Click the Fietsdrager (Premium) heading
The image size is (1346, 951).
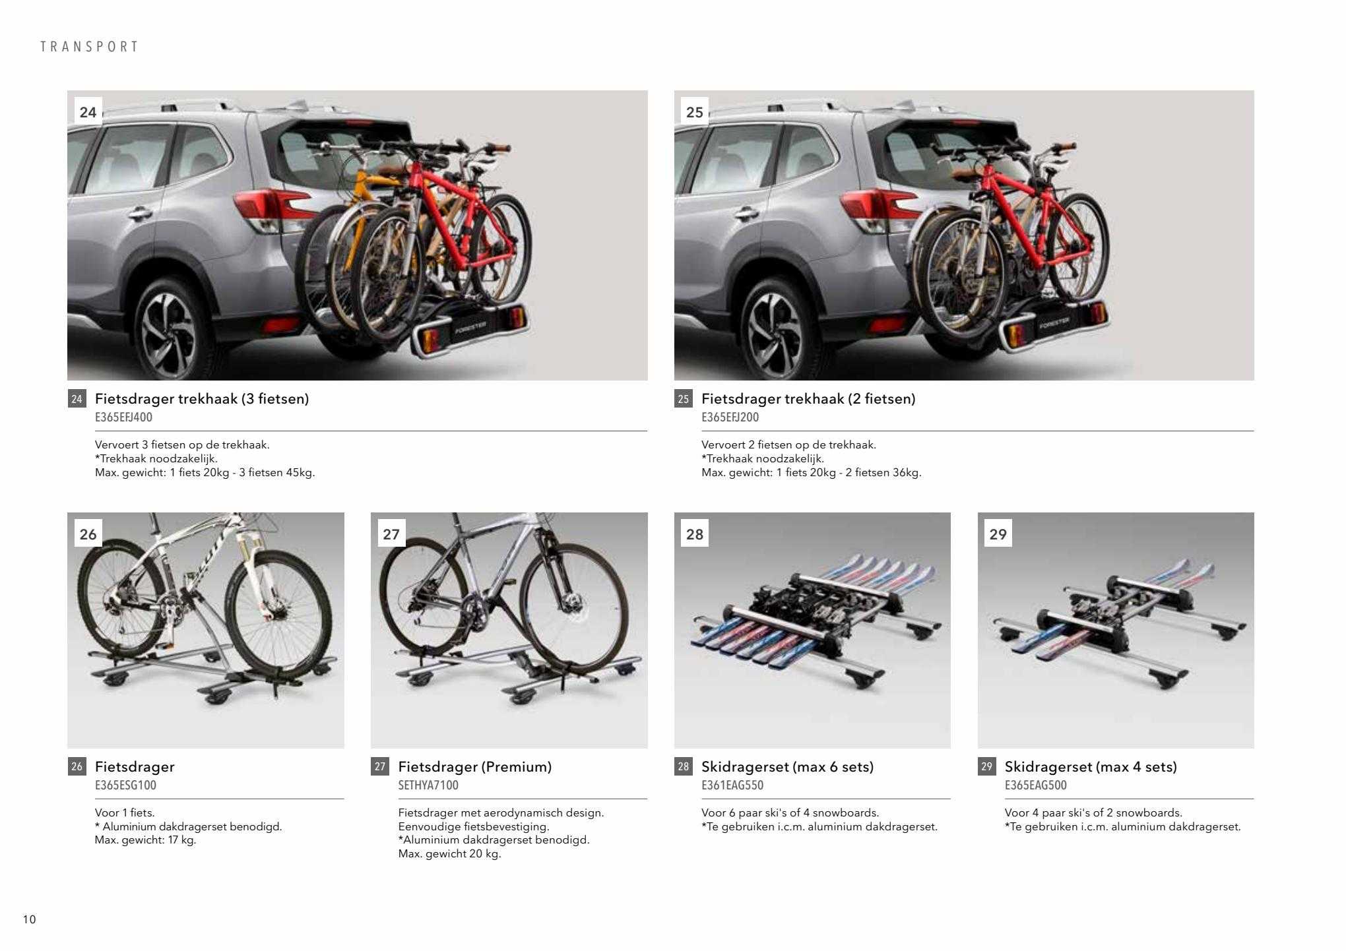pos(475,766)
